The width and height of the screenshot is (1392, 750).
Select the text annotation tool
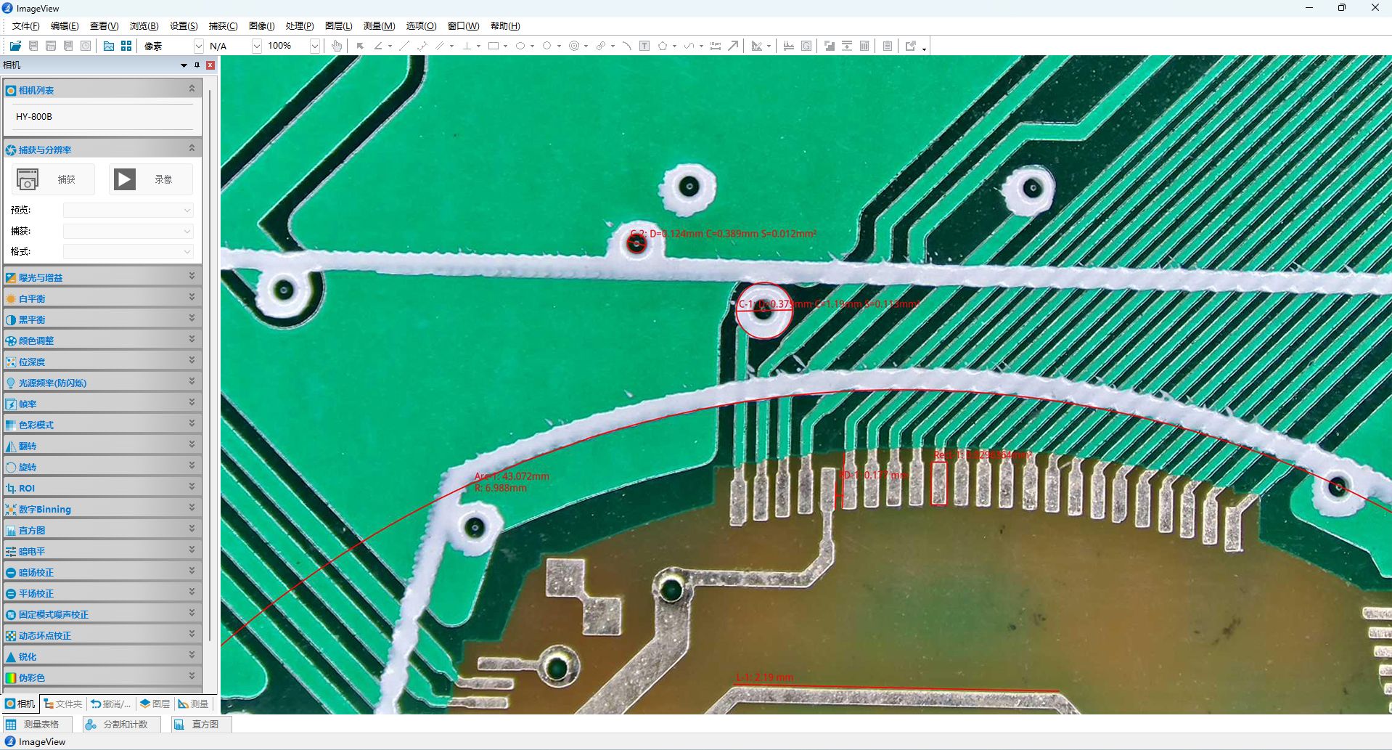(644, 46)
